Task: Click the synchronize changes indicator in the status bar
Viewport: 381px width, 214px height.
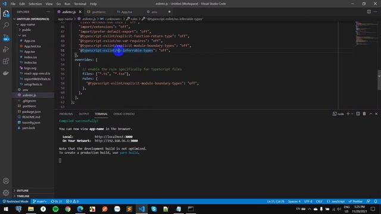Action: click(x=57, y=202)
